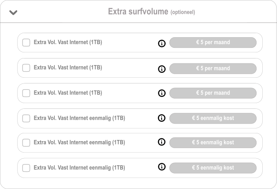The height and width of the screenshot is (189, 277).
Task: Open info icon for first monthly 1TB option
Action: pos(162,43)
